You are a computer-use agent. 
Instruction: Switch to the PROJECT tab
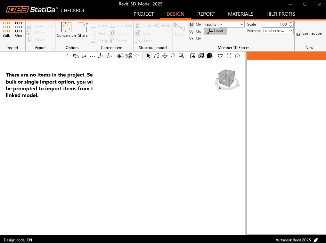click(x=143, y=14)
